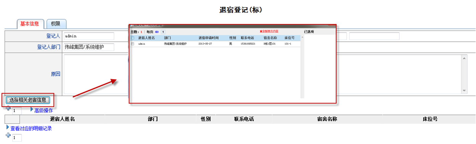Click the 宿舍名称 column header in the main table

click(x=327, y=119)
